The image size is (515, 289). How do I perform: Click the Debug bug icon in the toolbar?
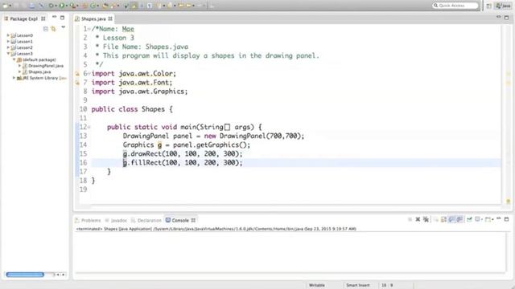(51, 6)
